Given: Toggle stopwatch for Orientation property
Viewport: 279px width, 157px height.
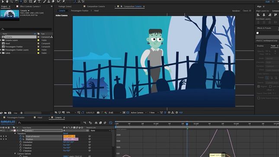Looking at the screenshot, I should (x=21, y=142).
